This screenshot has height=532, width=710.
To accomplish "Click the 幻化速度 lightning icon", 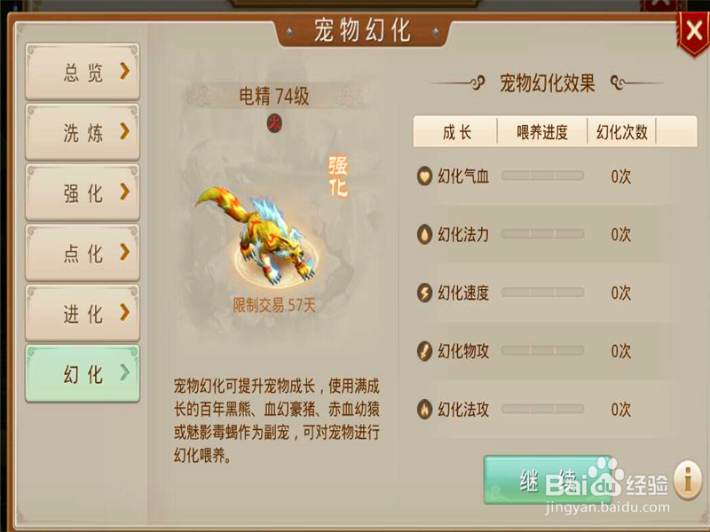I will click(x=424, y=293).
